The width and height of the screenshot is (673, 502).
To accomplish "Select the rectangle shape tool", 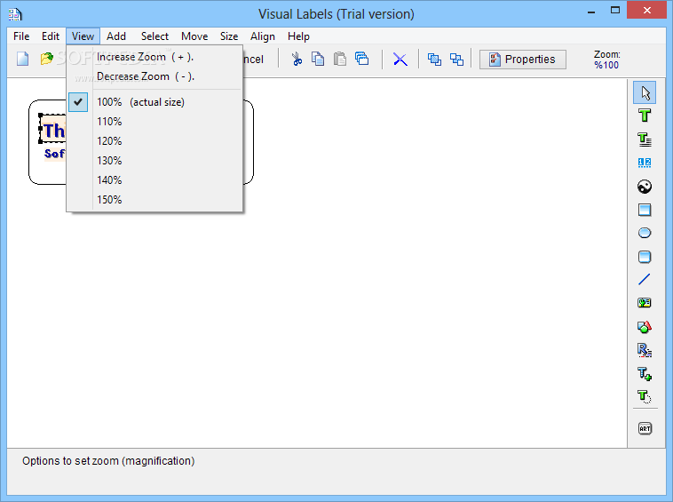I will (x=645, y=210).
